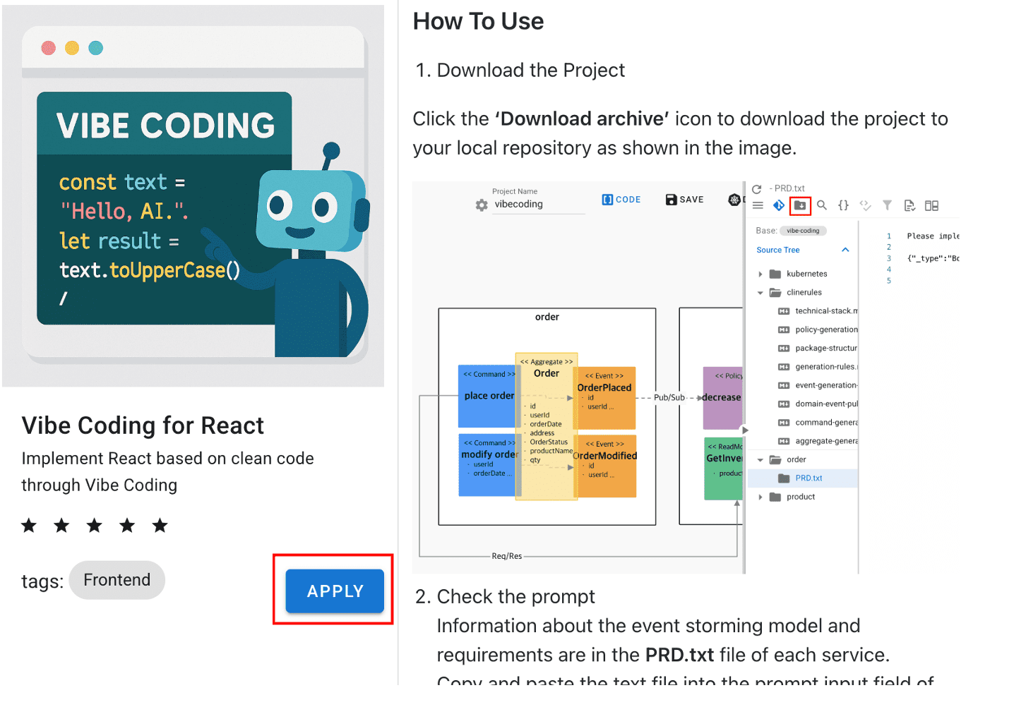Click the Frontend tag chip
This screenshot has height=707, width=1014.
tap(117, 580)
